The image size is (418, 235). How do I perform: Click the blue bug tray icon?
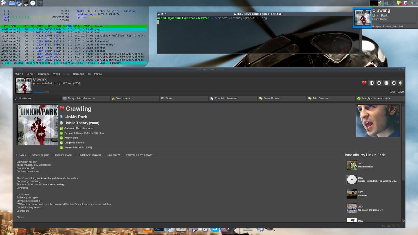coord(387,3)
